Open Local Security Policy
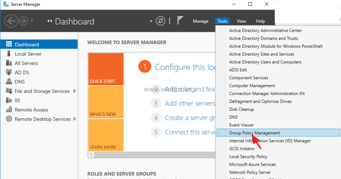 coord(248,157)
